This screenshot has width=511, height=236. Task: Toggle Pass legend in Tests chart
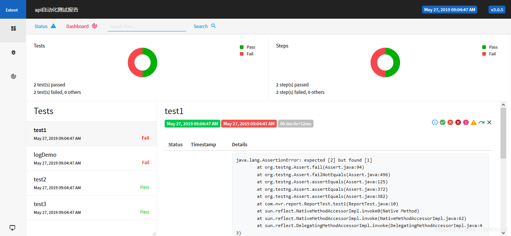click(x=248, y=47)
